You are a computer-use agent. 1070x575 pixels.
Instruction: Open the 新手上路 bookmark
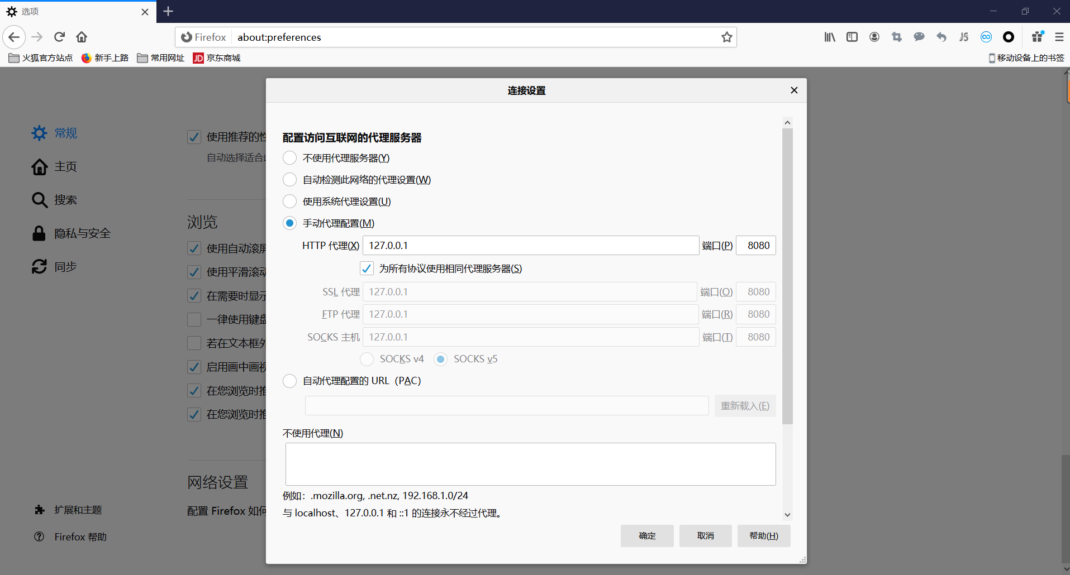point(105,57)
